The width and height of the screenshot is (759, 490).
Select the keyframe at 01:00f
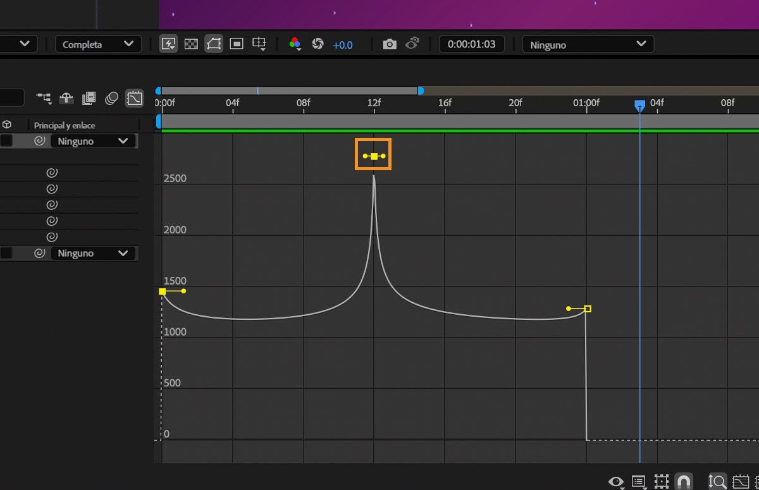[588, 309]
